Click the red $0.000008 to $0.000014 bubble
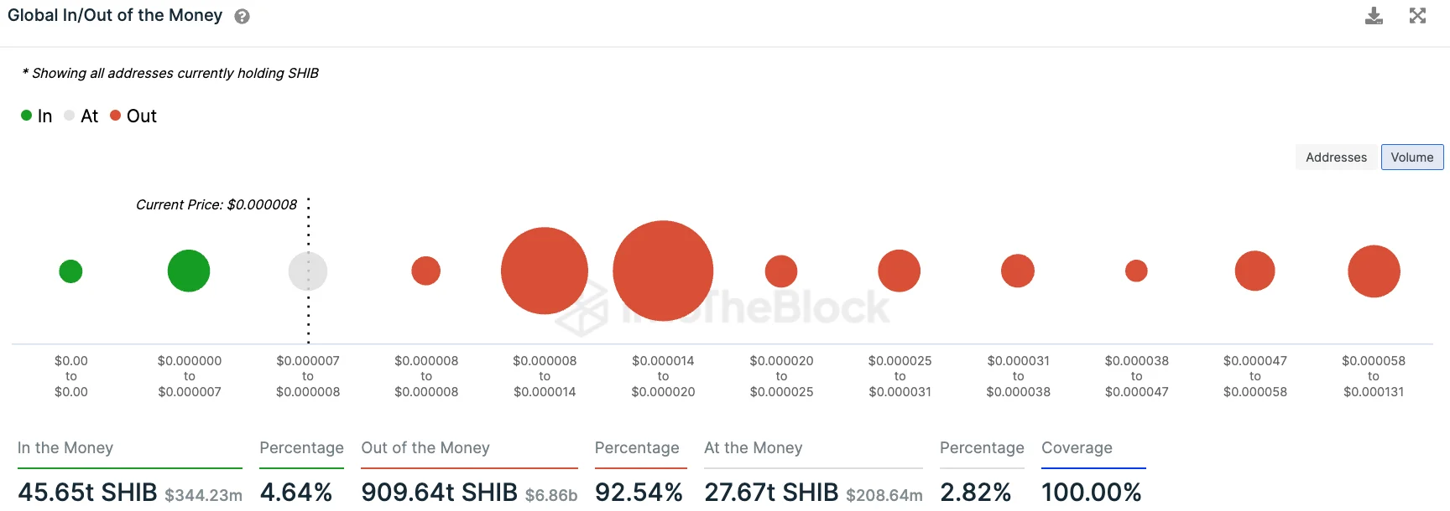Image resolution: width=1450 pixels, height=511 pixels. [545, 271]
